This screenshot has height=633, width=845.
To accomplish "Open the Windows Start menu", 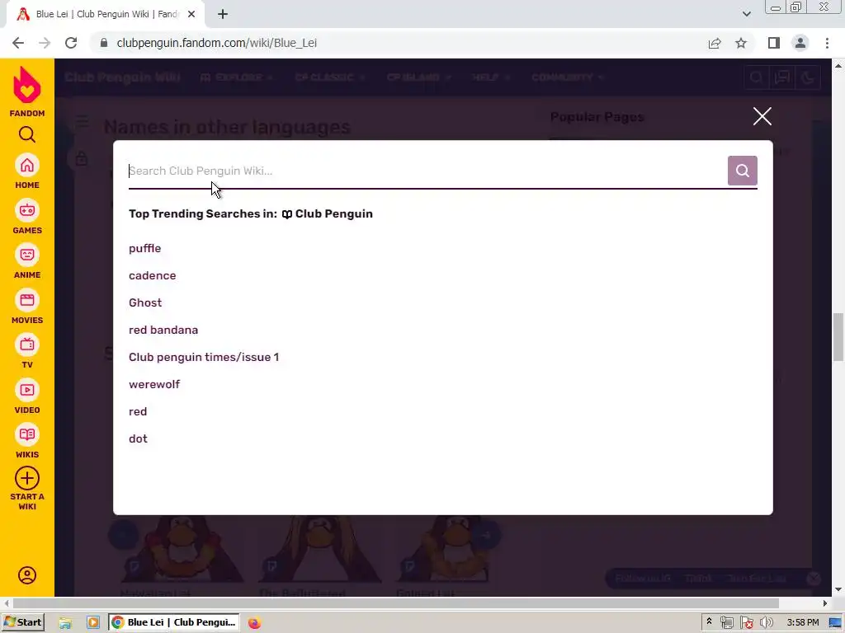I will pos(22,622).
